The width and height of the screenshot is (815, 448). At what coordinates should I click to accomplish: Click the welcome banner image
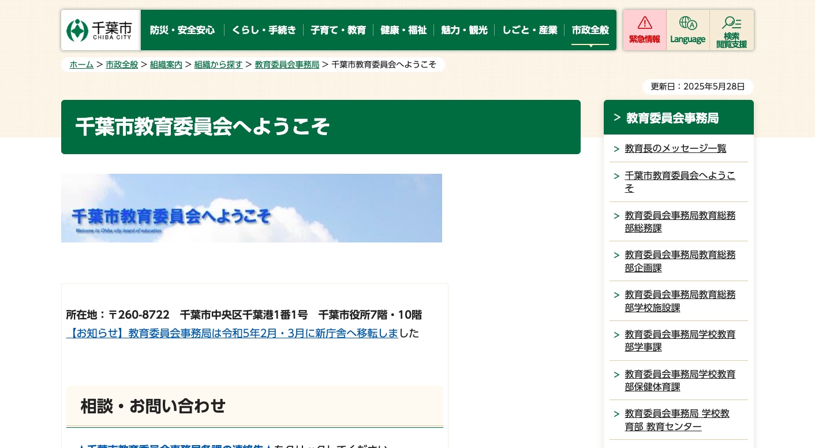(x=252, y=208)
